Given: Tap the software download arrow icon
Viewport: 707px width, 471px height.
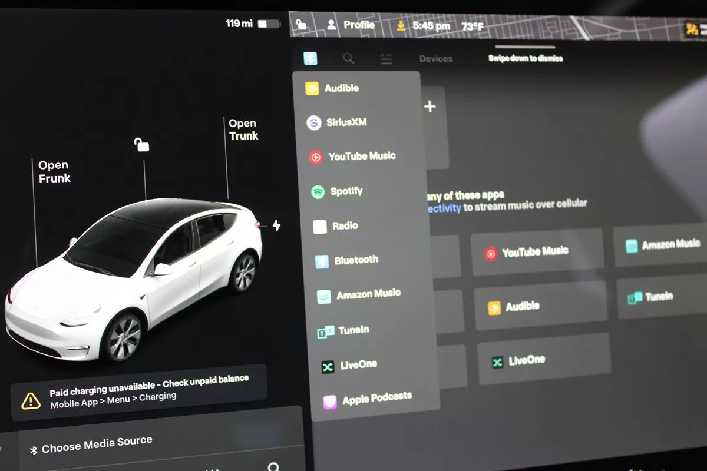Looking at the screenshot, I should click(401, 26).
